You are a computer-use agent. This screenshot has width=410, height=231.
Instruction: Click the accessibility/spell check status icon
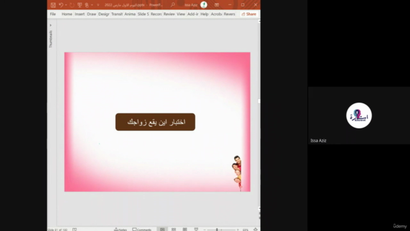coord(74,230)
